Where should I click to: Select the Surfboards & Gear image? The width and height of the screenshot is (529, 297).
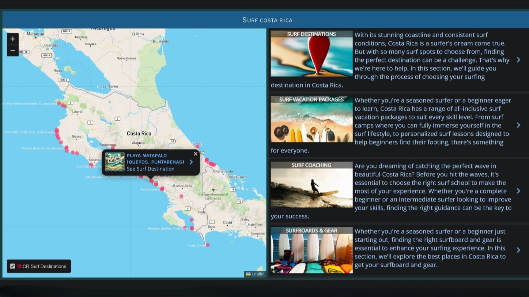(311, 250)
